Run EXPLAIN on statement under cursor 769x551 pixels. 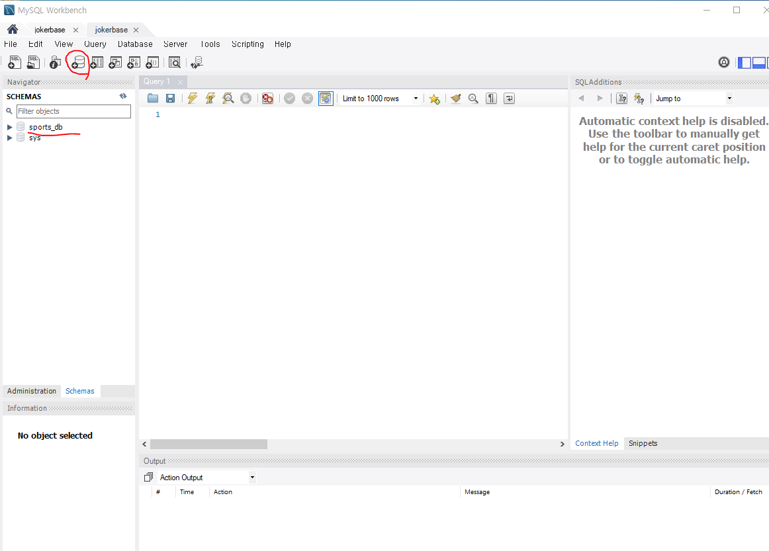point(228,99)
